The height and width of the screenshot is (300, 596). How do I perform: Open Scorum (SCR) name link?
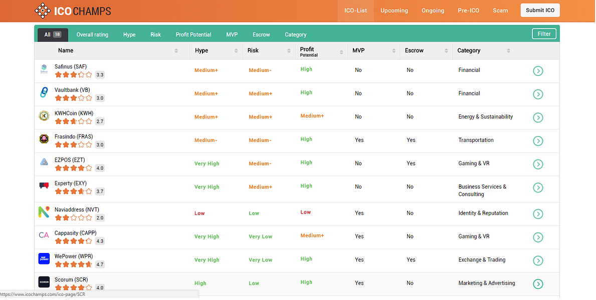pos(71,279)
